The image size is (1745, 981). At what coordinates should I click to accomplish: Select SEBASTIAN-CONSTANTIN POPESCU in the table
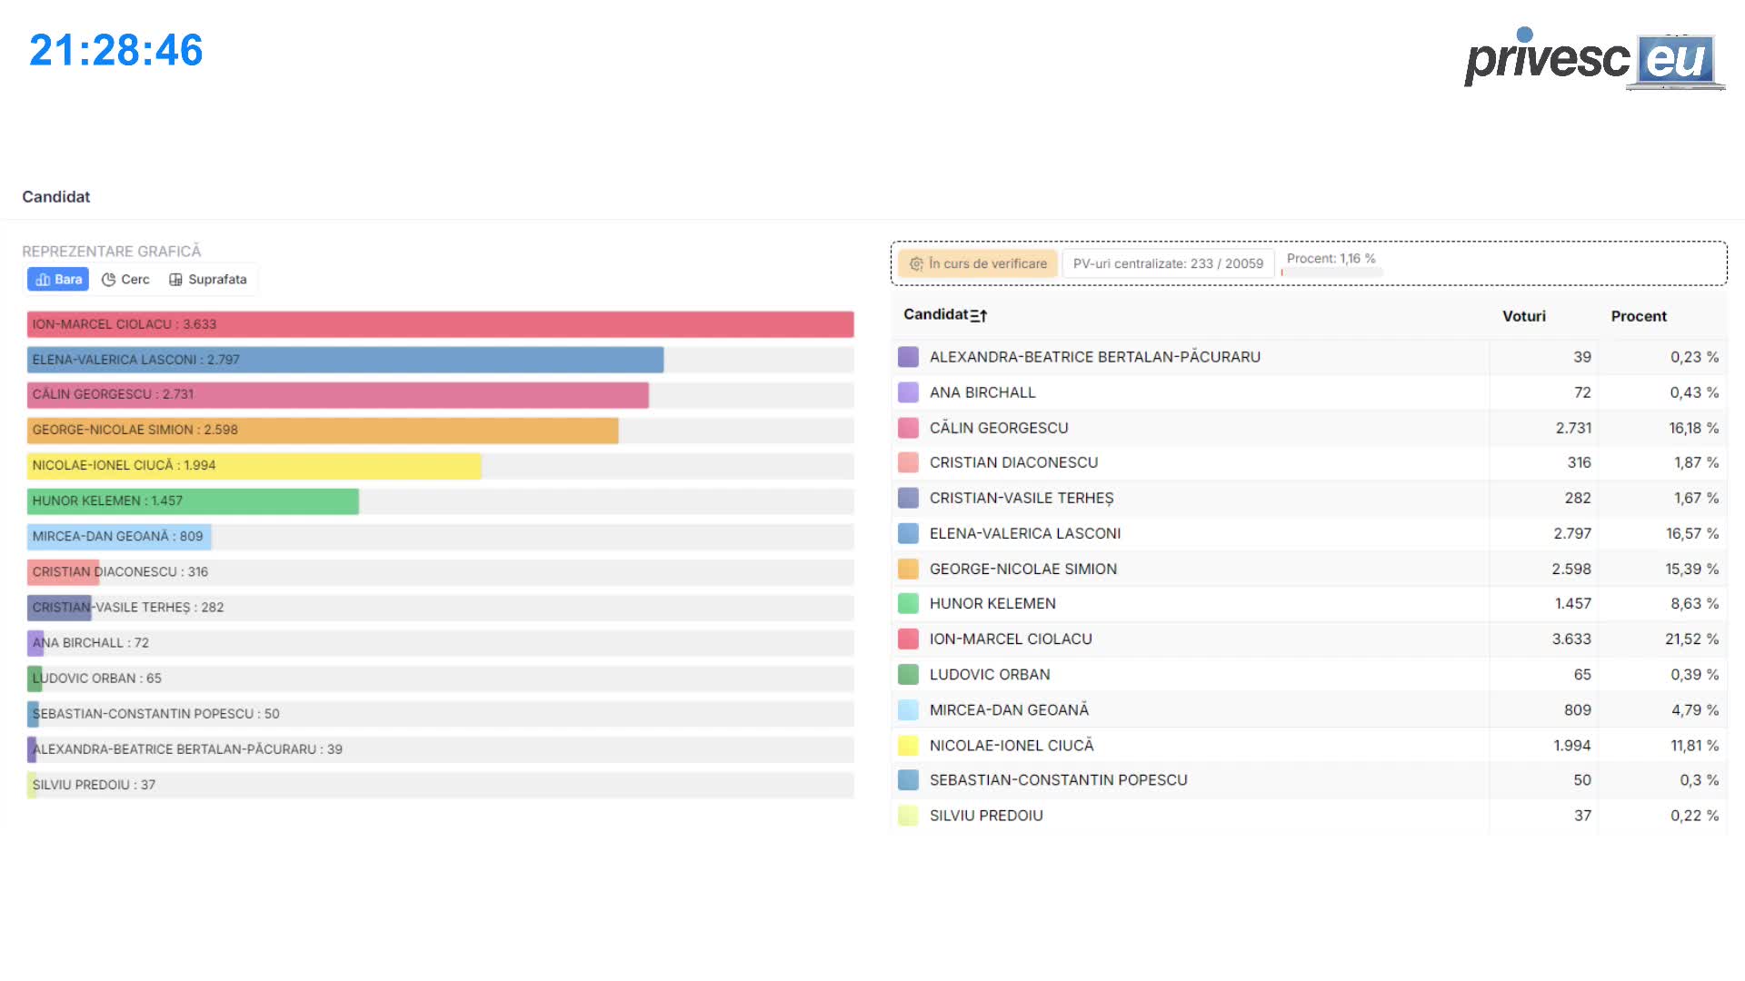[1058, 779]
